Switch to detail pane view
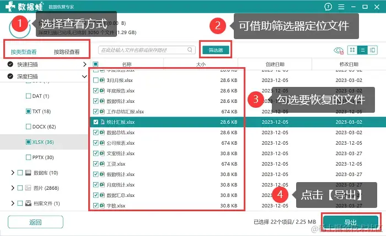 372,50
